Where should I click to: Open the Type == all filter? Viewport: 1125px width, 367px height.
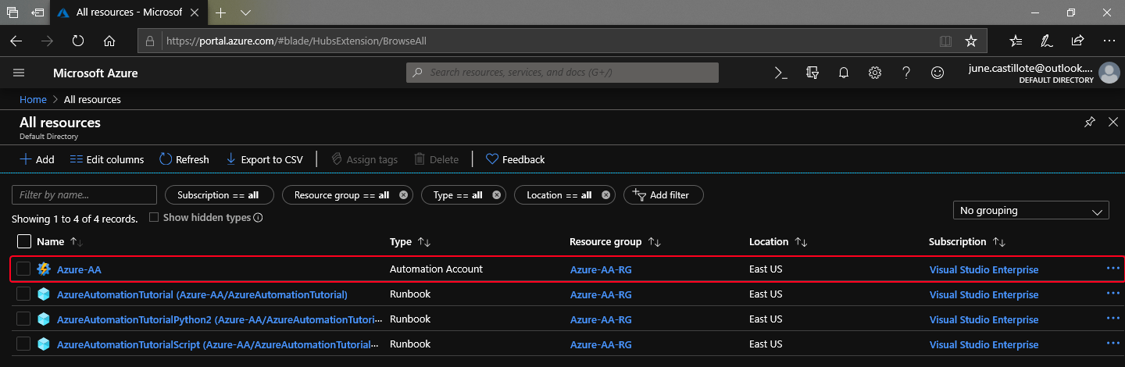point(458,195)
